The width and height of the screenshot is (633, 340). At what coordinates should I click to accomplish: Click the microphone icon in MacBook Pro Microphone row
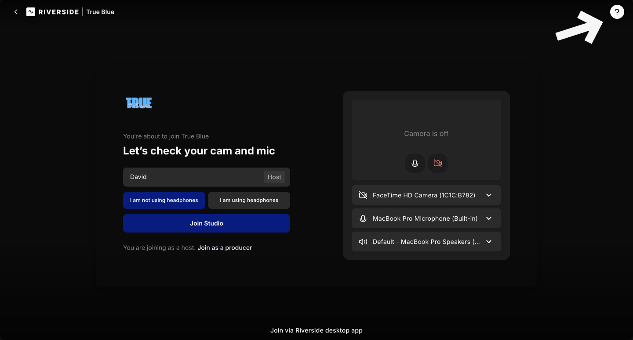pos(363,218)
